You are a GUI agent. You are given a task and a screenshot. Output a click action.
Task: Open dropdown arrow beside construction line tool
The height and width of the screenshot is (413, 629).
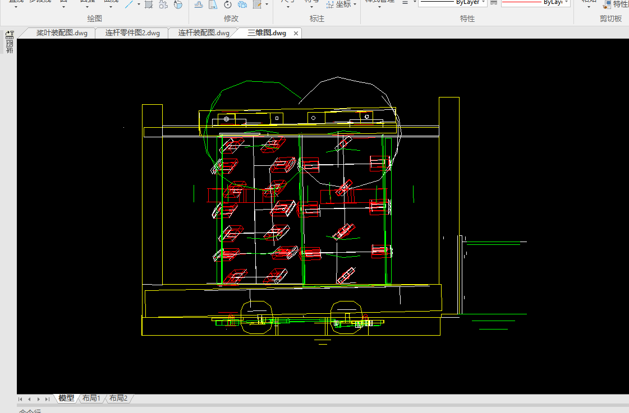pyautogui.click(x=139, y=4)
